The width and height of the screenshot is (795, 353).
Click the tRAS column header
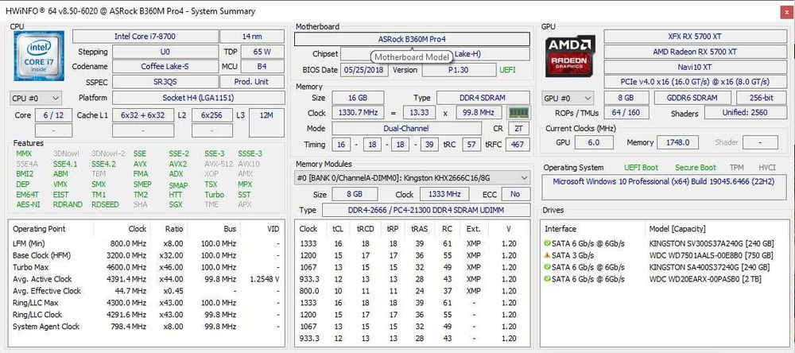click(420, 229)
